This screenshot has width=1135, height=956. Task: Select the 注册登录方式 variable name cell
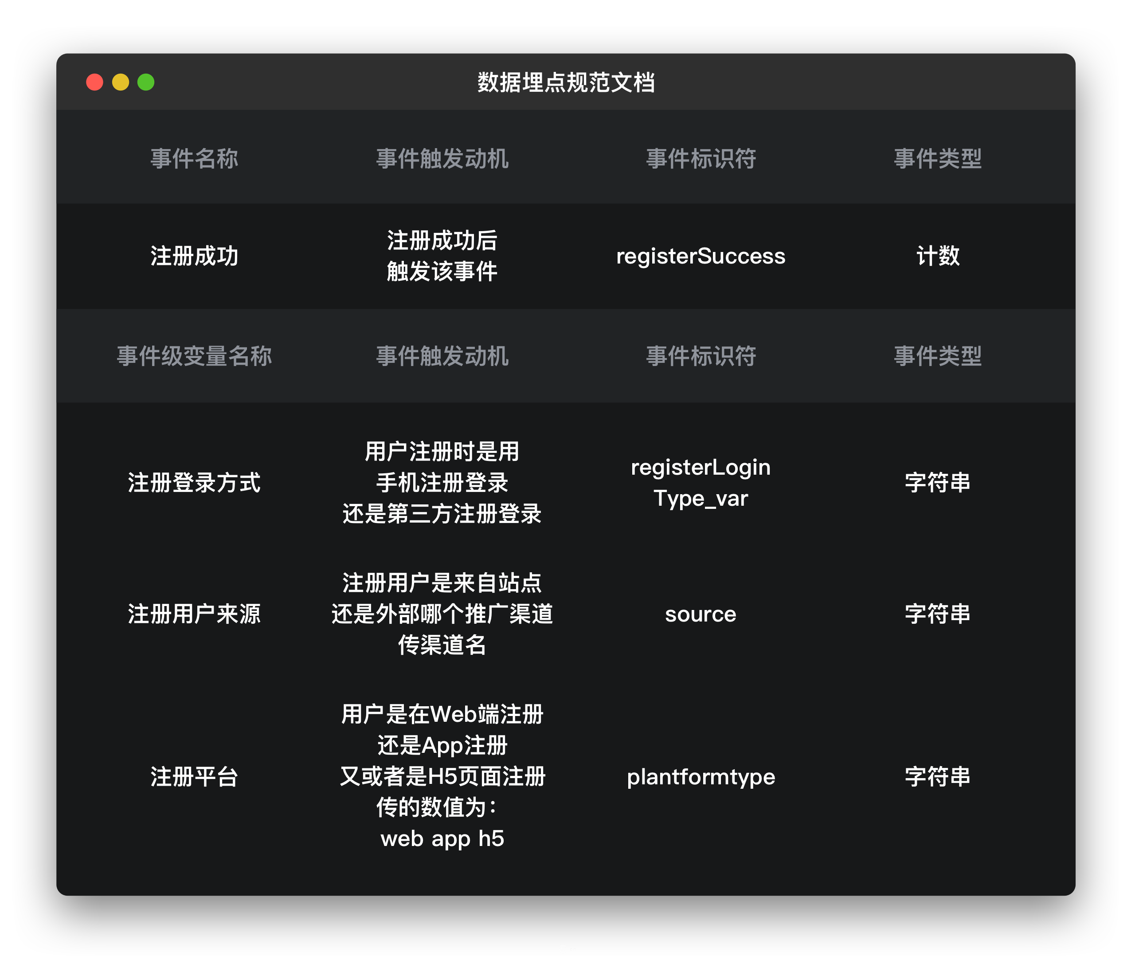point(194,482)
